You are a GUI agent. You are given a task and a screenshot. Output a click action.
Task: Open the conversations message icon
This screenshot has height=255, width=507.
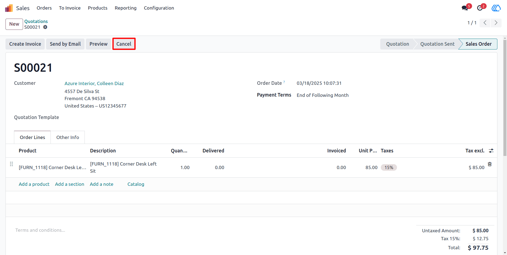[x=465, y=8]
